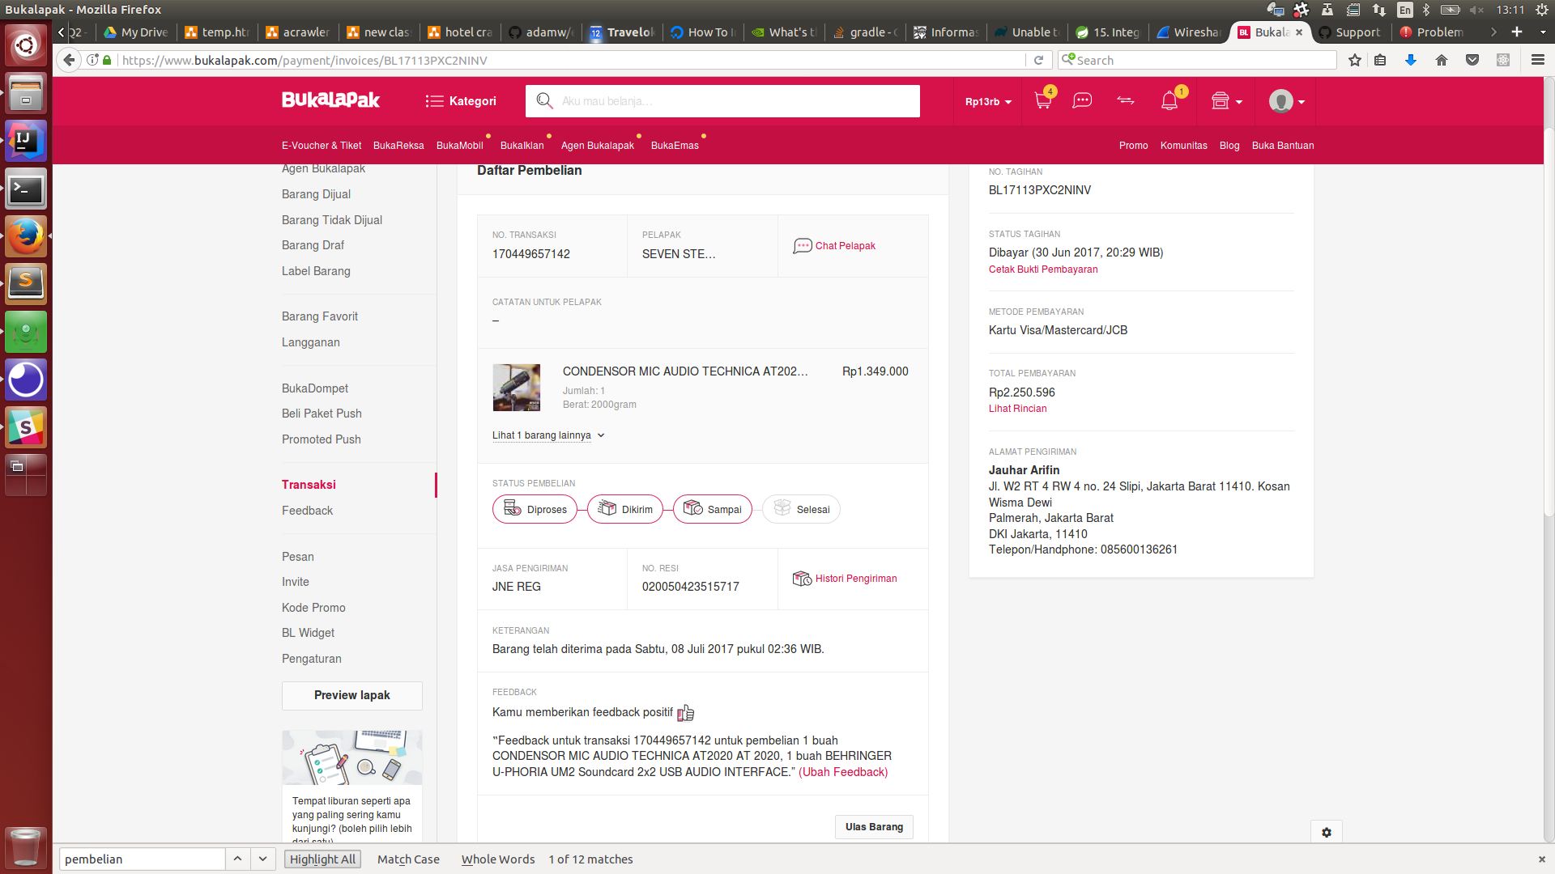Switch to the Wireshark tab
Viewport: 1555px width, 874px height.
coord(1189,32)
